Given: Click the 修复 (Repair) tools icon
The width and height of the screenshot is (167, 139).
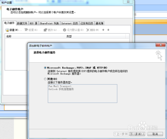Looking at the screenshot, I should click(x=26, y=30).
